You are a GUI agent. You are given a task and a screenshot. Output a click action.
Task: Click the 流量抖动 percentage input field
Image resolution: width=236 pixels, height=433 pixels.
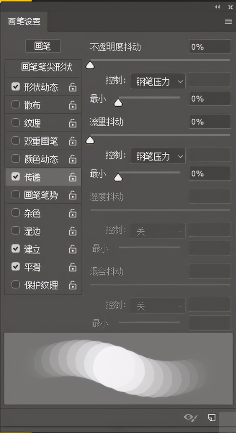(x=210, y=122)
